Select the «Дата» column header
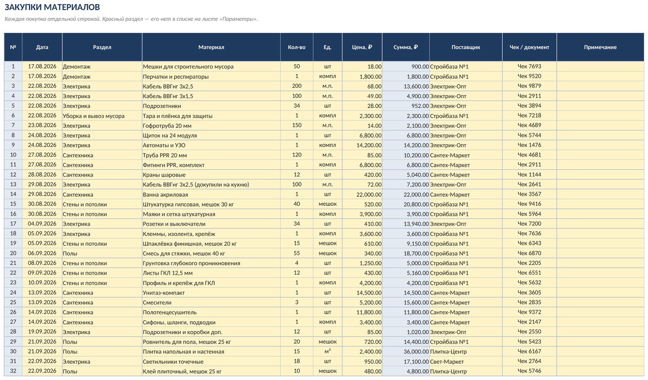The height and width of the screenshot is (380, 648). [42, 47]
